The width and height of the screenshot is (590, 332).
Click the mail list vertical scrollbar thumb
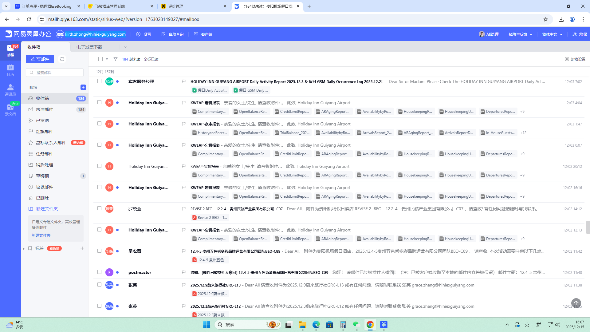(588, 227)
